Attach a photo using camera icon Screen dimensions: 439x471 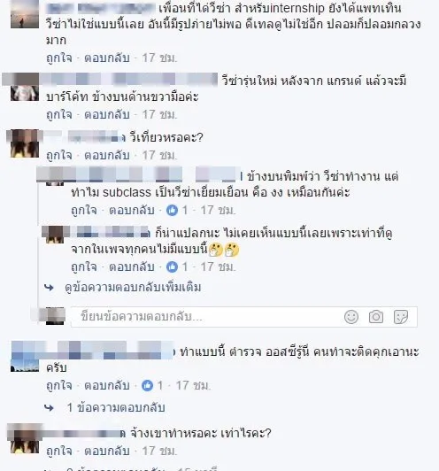pyautogui.click(x=376, y=317)
